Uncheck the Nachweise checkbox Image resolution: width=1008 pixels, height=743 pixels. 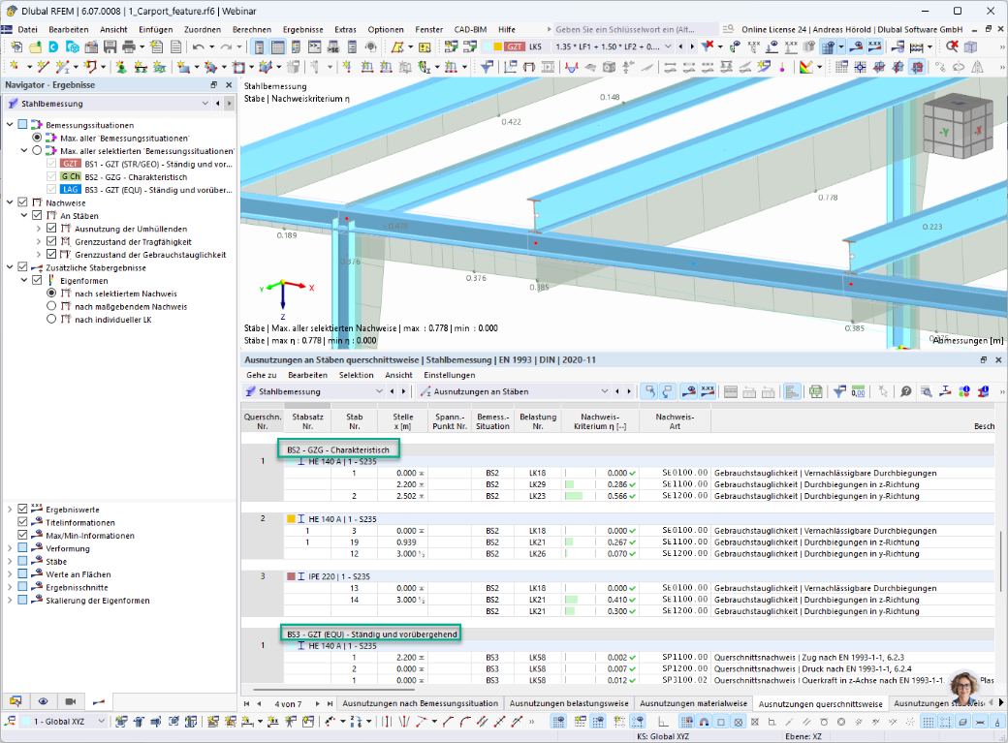22,202
